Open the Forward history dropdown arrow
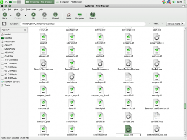Viewport: 187px width, 140px height. click(25, 15)
